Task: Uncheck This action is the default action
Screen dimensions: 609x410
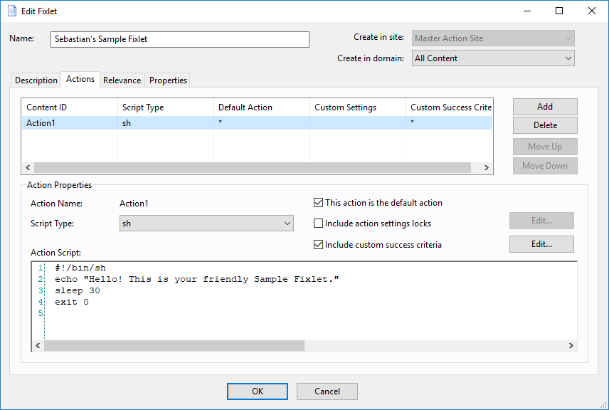Action: click(318, 202)
